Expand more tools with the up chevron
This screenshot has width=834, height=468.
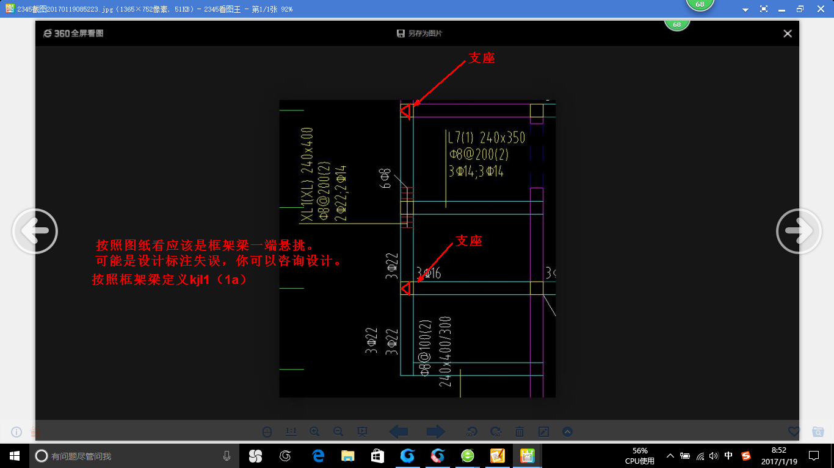click(567, 432)
